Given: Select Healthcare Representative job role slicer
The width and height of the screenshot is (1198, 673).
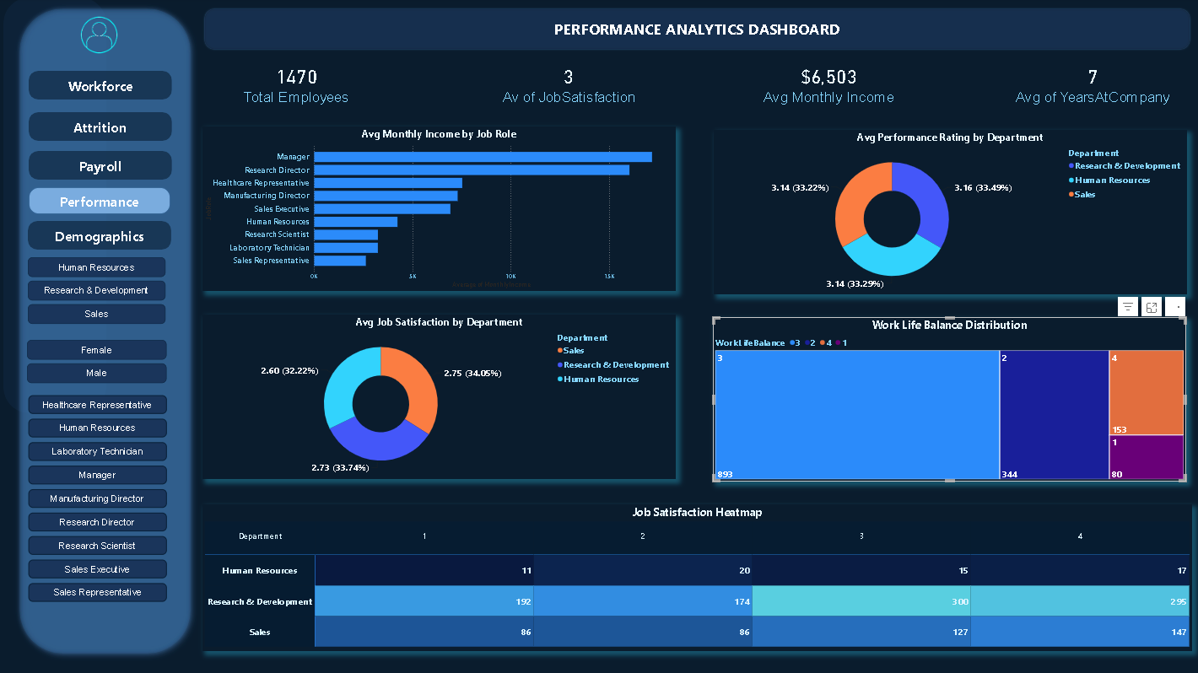Looking at the screenshot, I should pyautogui.click(x=97, y=405).
